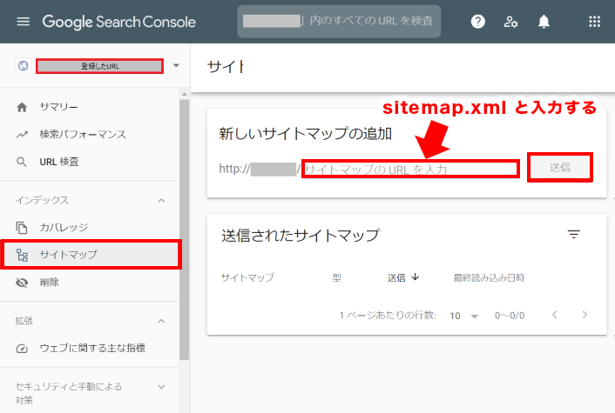Select サイトマップ in the sidebar
The height and width of the screenshot is (413, 615).
(91, 255)
